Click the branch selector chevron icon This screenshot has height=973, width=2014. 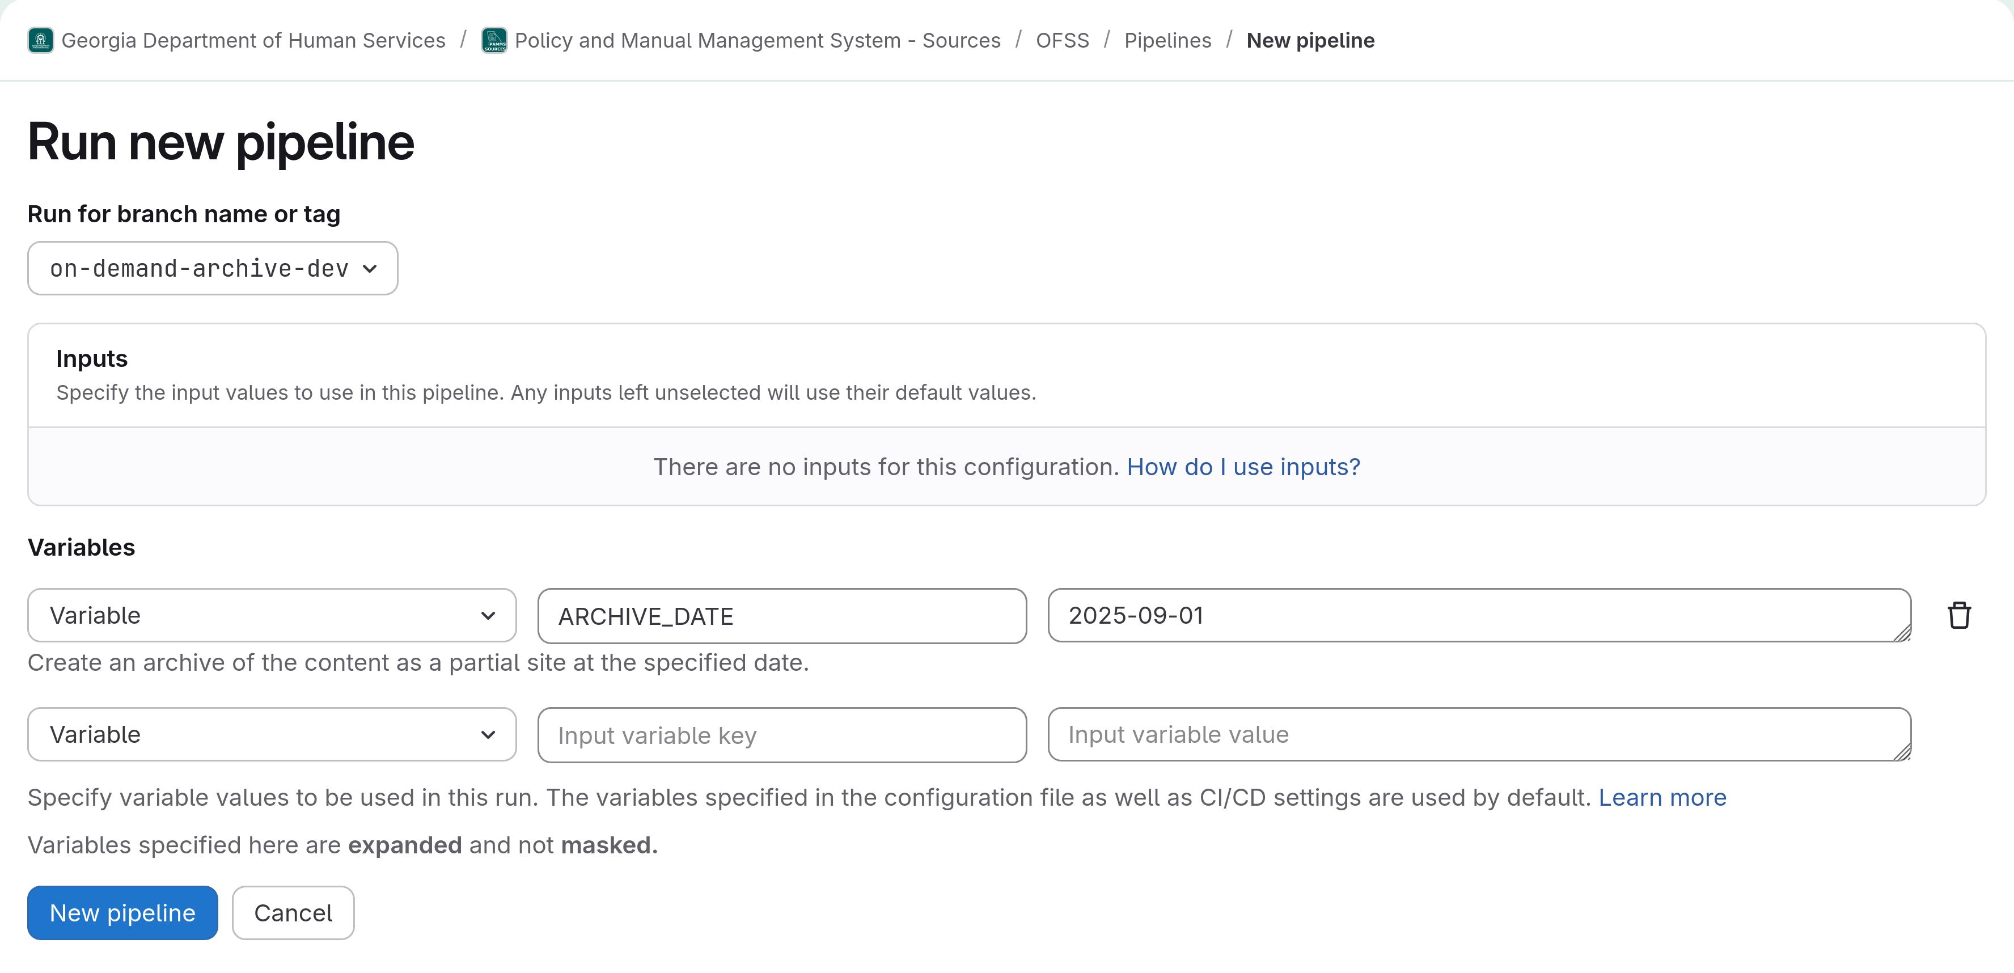369,268
